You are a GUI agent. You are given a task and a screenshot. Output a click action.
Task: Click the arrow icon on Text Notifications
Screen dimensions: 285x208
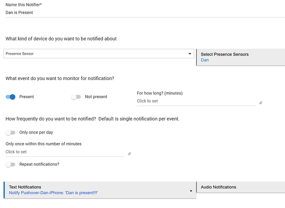point(191,191)
